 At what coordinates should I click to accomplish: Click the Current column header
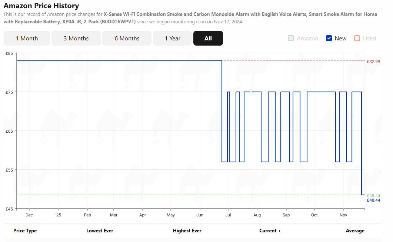pyautogui.click(x=270, y=231)
